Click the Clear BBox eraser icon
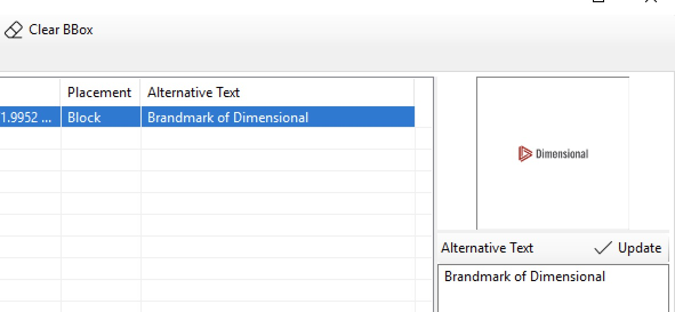Screen dimensions: 675x312 click(13, 30)
